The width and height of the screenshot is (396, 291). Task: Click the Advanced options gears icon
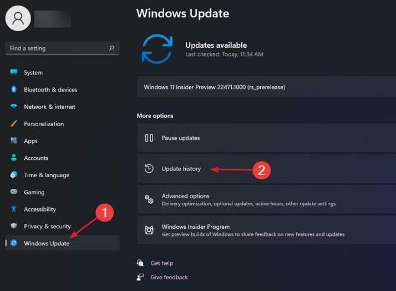pyautogui.click(x=149, y=199)
